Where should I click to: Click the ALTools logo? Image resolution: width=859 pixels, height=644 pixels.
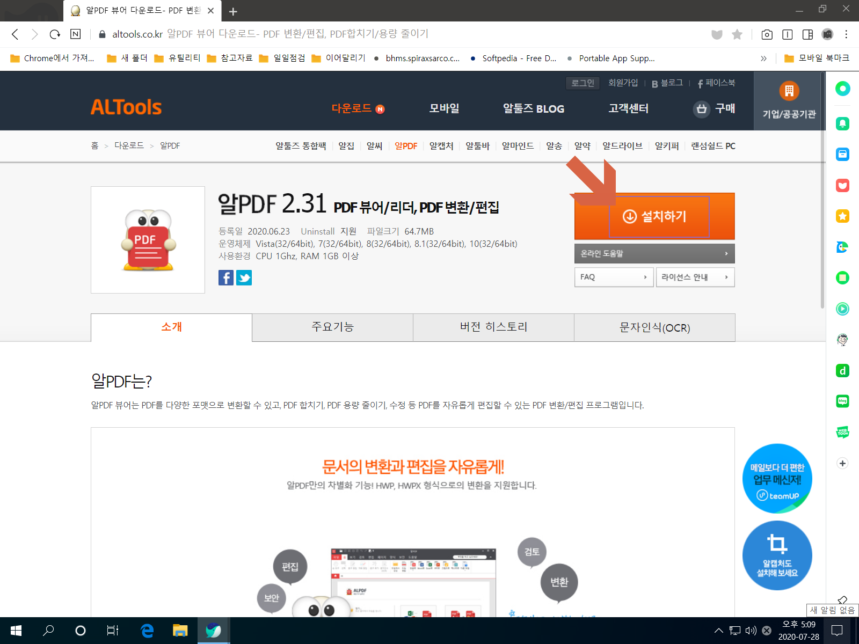[x=126, y=107]
